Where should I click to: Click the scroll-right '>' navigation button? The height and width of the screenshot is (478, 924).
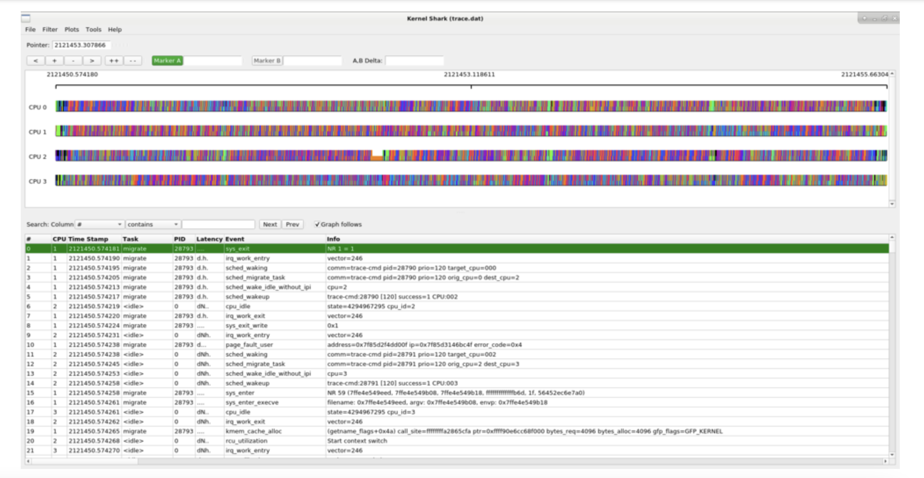point(92,60)
